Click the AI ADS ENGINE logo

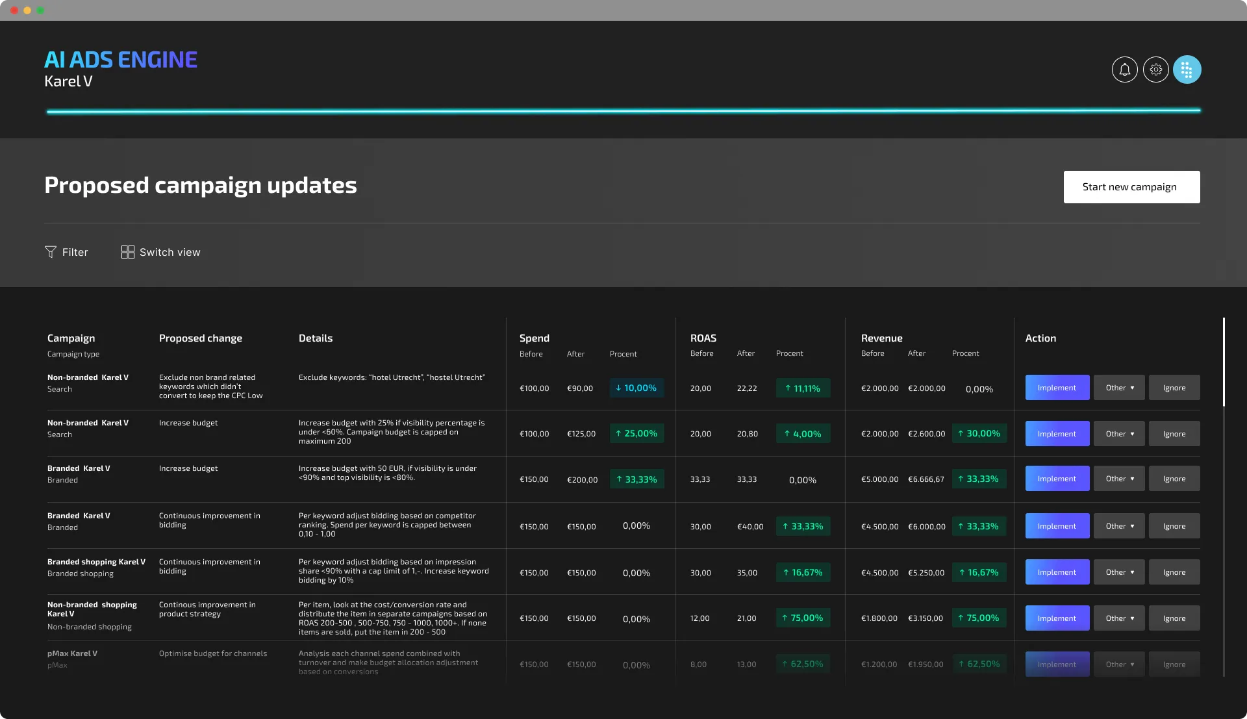click(121, 60)
